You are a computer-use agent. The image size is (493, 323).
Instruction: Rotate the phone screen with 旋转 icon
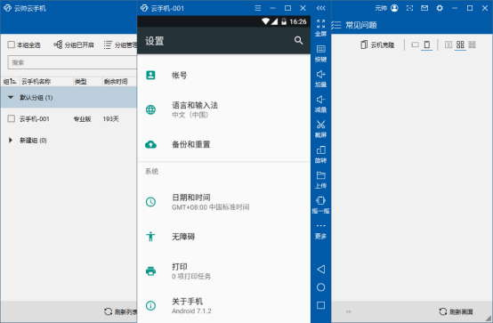[x=320, y=155]
